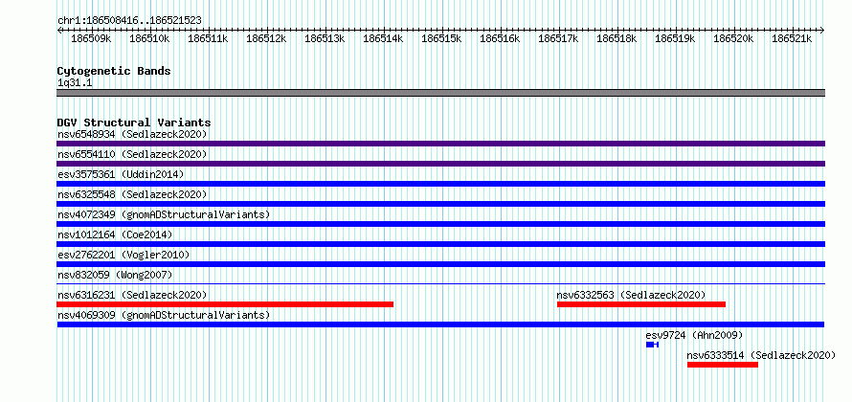This screenshot has width=852, height=402.
Task: Open the nsv832059 (Wong2007) label
Action: click(115, 275)
